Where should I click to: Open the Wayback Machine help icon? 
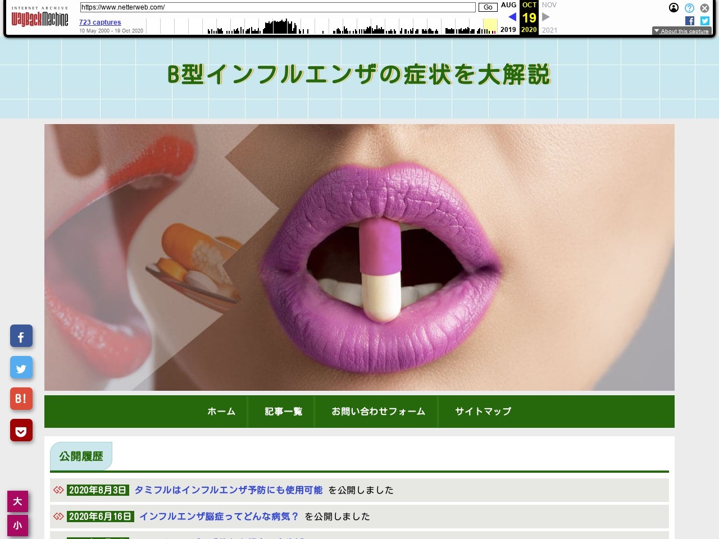pos(689,8)
